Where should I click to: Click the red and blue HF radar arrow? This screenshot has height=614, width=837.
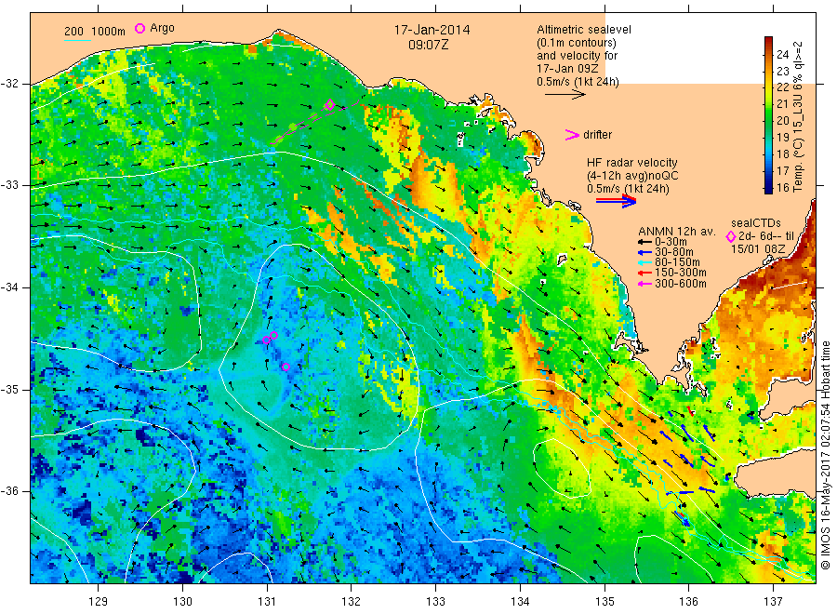[x=617, y=201]
